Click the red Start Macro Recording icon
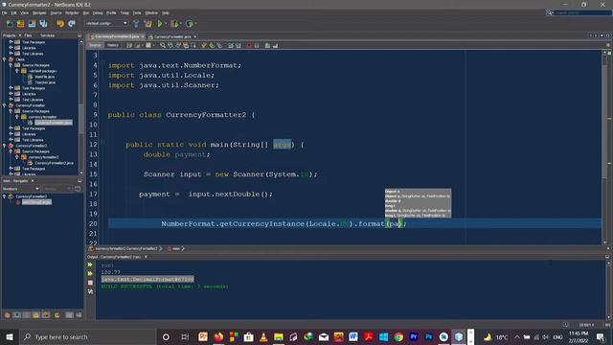The image size is (613, 345). pos(249,45)
